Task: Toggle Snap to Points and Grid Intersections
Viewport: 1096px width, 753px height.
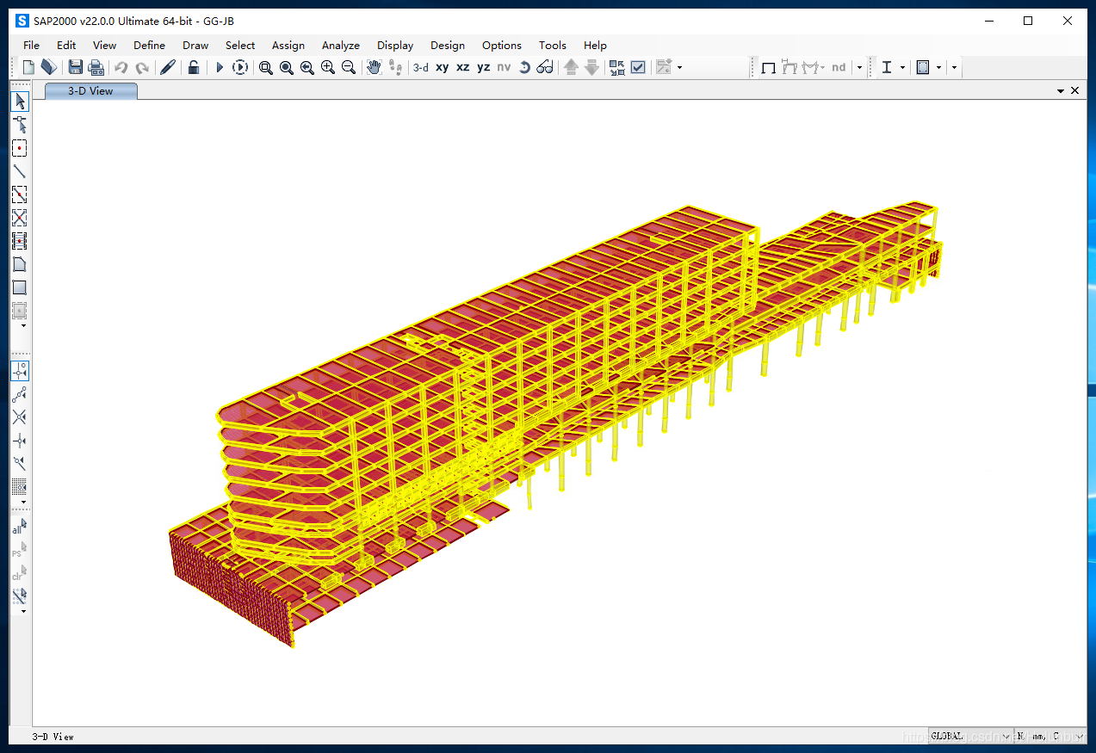Action: point(20,371)
